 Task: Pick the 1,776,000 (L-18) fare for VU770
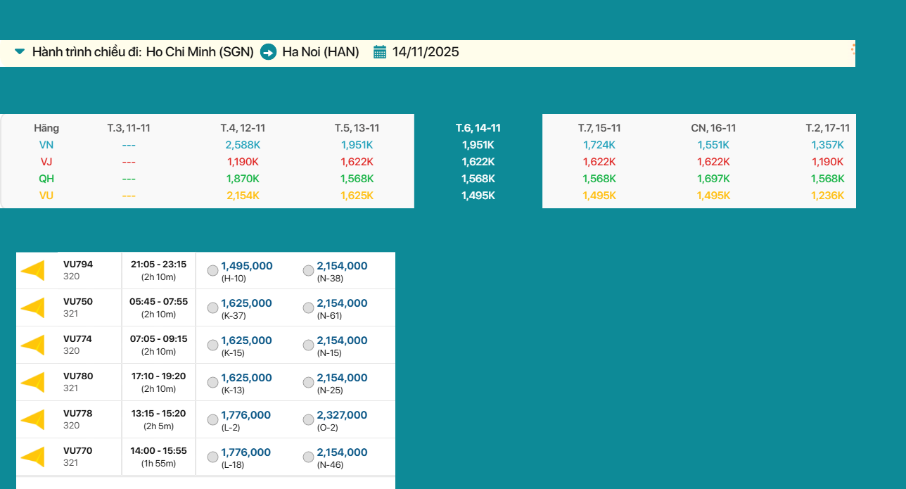pyautogui.click(x=212, y=457)
